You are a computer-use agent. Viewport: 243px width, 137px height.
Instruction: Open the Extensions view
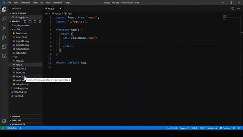click(4, 46)
